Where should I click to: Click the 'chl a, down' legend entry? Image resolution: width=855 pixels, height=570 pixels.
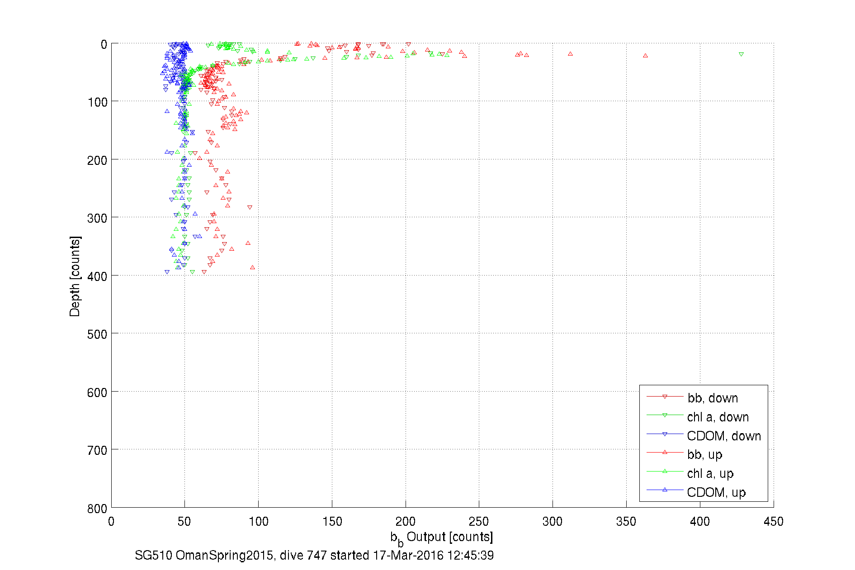(x=698, y=417)
